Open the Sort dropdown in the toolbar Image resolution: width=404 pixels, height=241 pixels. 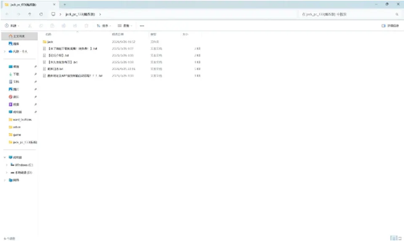[104, 26]
